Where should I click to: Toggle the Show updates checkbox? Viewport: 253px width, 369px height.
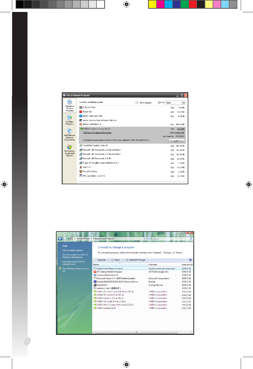[x=137, y=103]
